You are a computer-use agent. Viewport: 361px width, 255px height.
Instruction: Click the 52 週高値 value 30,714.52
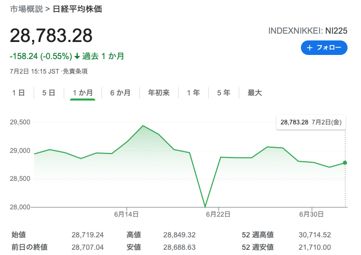[x=315, y=235]
